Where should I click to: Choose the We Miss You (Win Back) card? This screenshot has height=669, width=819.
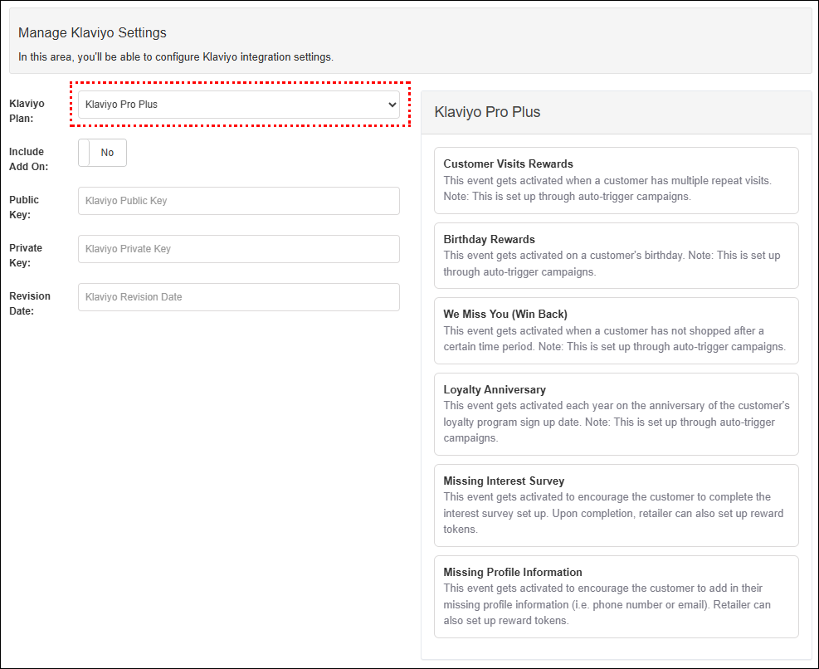(x=616, y=330)
